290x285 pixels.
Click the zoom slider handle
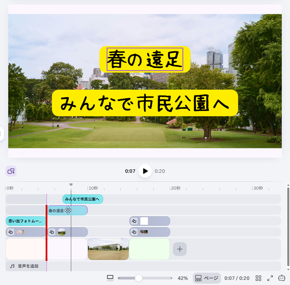click(x=138, y=278)
